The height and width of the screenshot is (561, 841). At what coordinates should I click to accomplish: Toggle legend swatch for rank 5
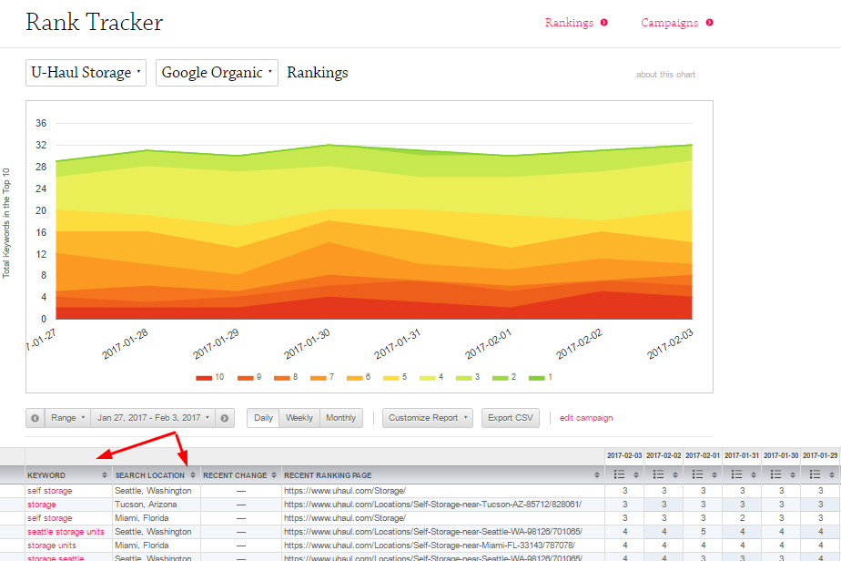pos(391,378)
